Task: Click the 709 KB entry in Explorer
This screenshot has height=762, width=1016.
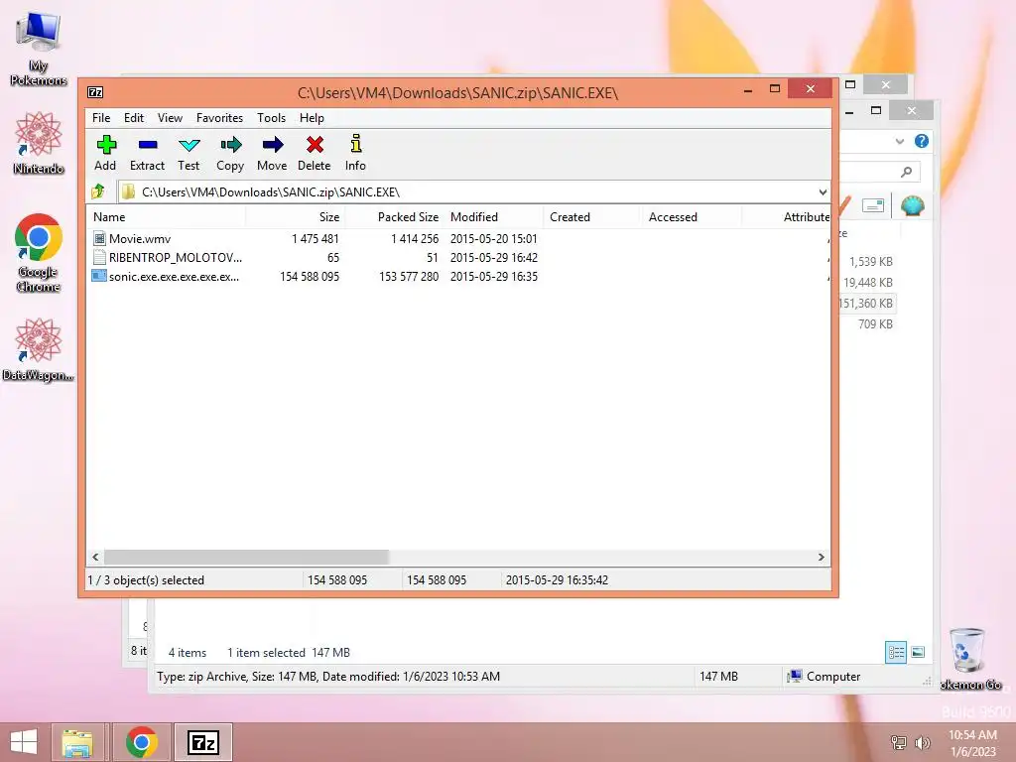Action: coord(875,324)
